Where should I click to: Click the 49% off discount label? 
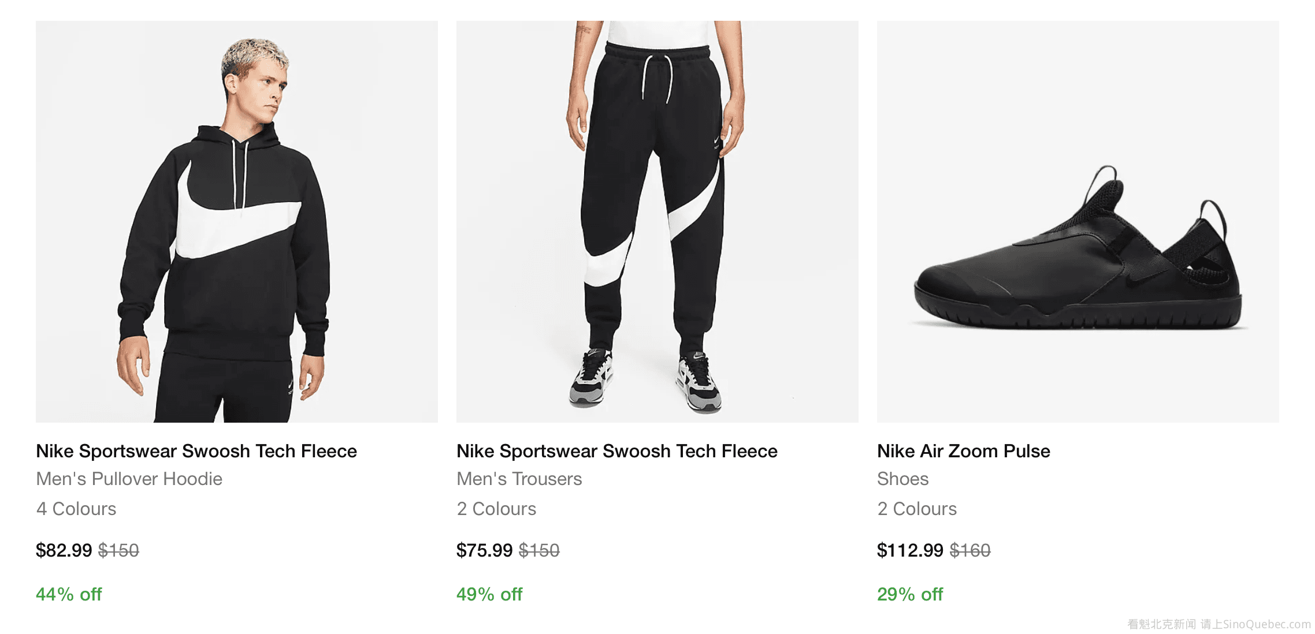[489, 594]
